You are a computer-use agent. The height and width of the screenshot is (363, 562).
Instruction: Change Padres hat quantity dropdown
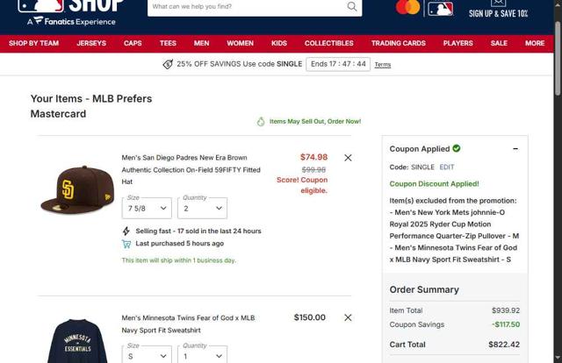point(202,209)
